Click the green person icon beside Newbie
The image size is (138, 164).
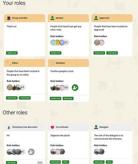52,18
